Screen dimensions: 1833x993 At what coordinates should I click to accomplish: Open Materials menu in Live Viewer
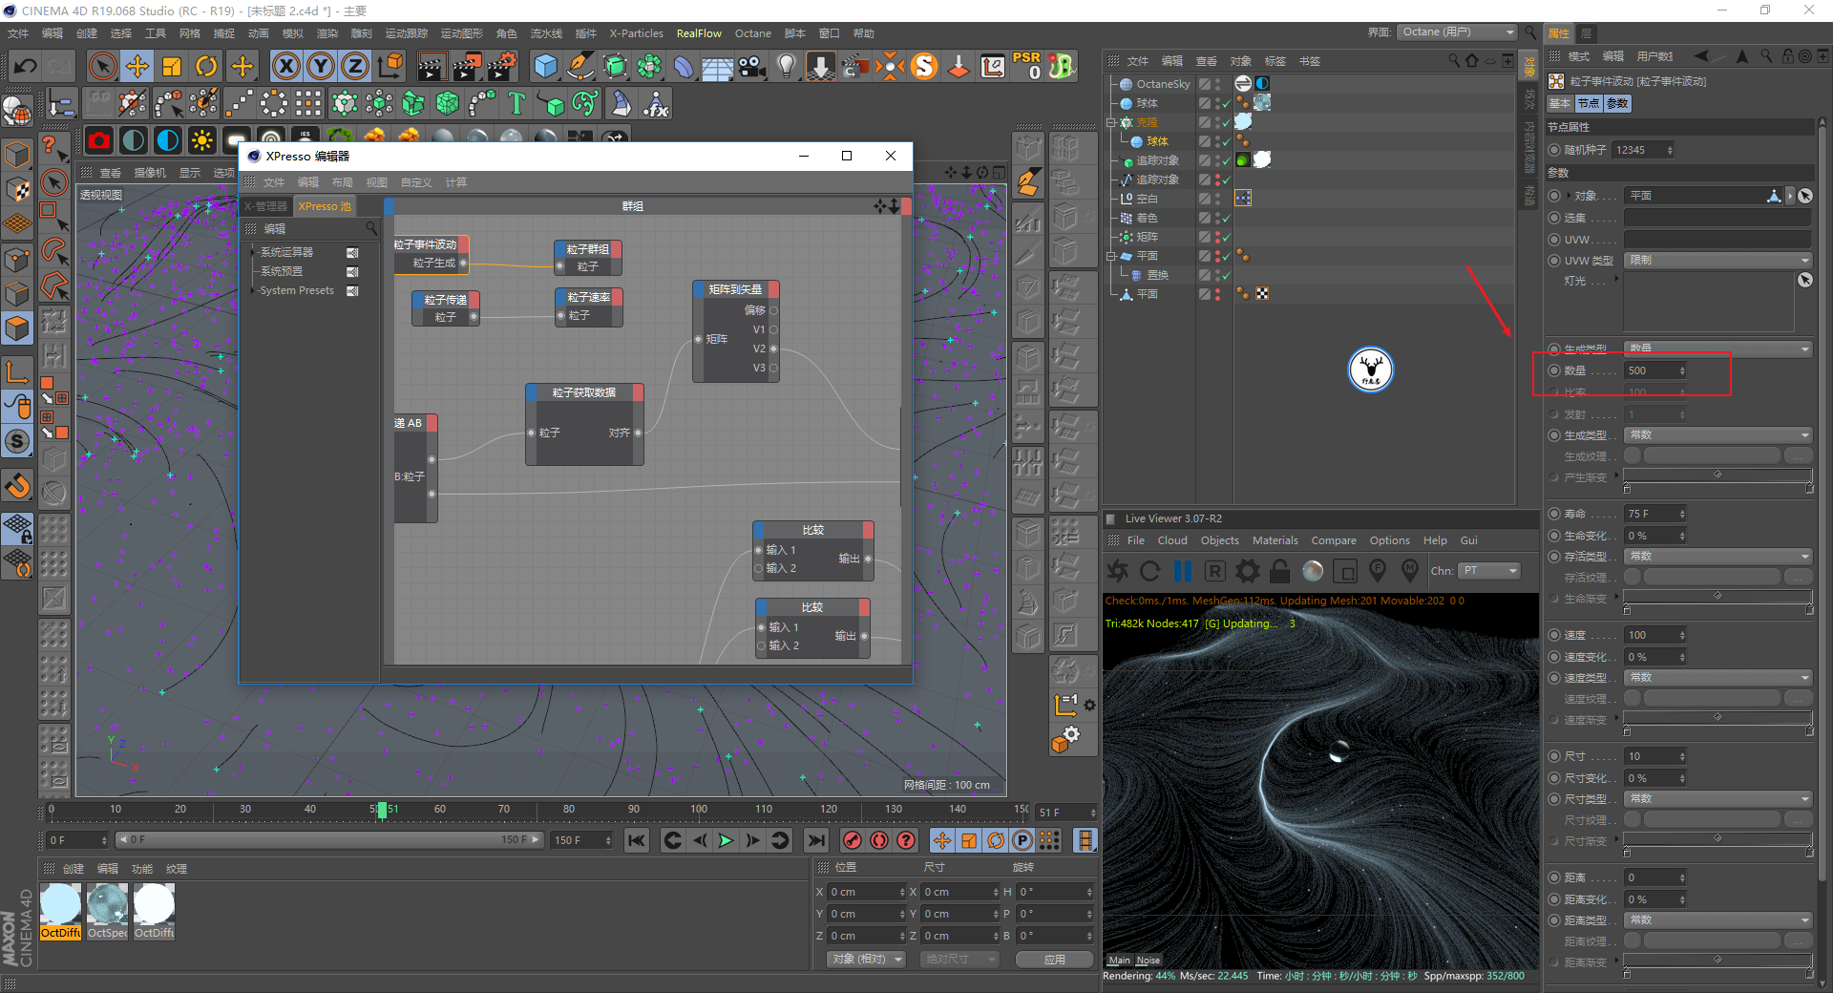[x=1275, y=540]
